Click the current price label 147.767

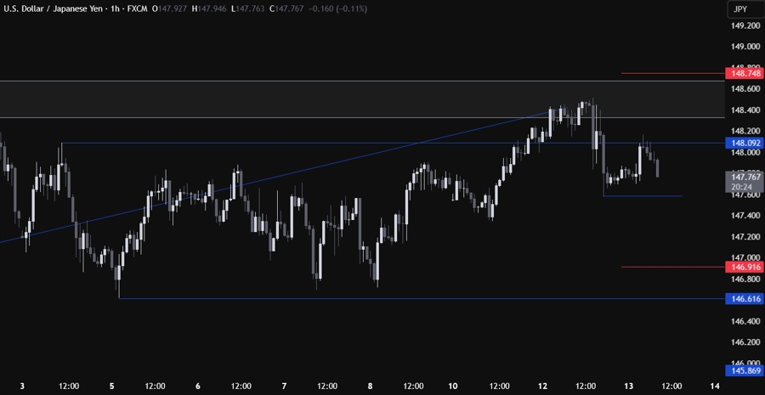point(743,177)
